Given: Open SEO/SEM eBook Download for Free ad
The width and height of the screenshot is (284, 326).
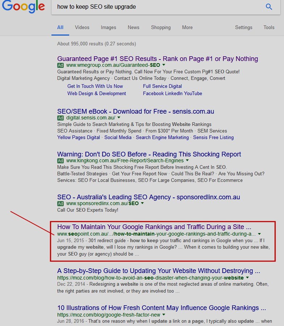Looking at the screenshot, I should pyautogui.click(x=135, y=111).
